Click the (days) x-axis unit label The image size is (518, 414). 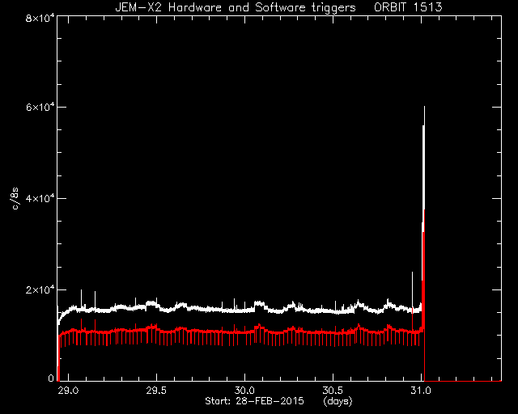pos(338,401)
